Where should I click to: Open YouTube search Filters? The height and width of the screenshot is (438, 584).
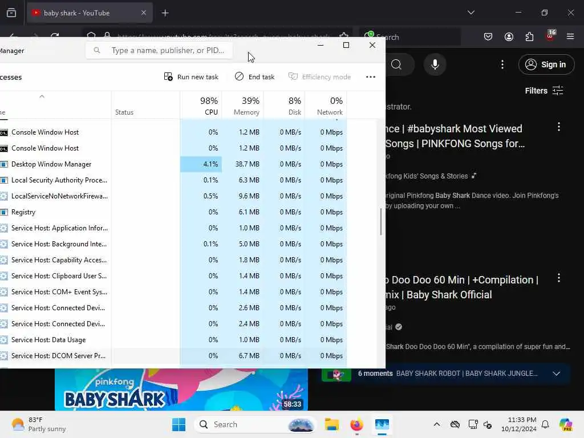tap(544, 91)
